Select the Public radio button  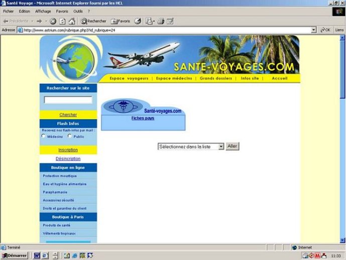point(70,136)
